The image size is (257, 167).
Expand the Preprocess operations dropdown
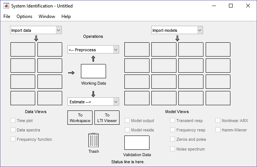[93, 50]
